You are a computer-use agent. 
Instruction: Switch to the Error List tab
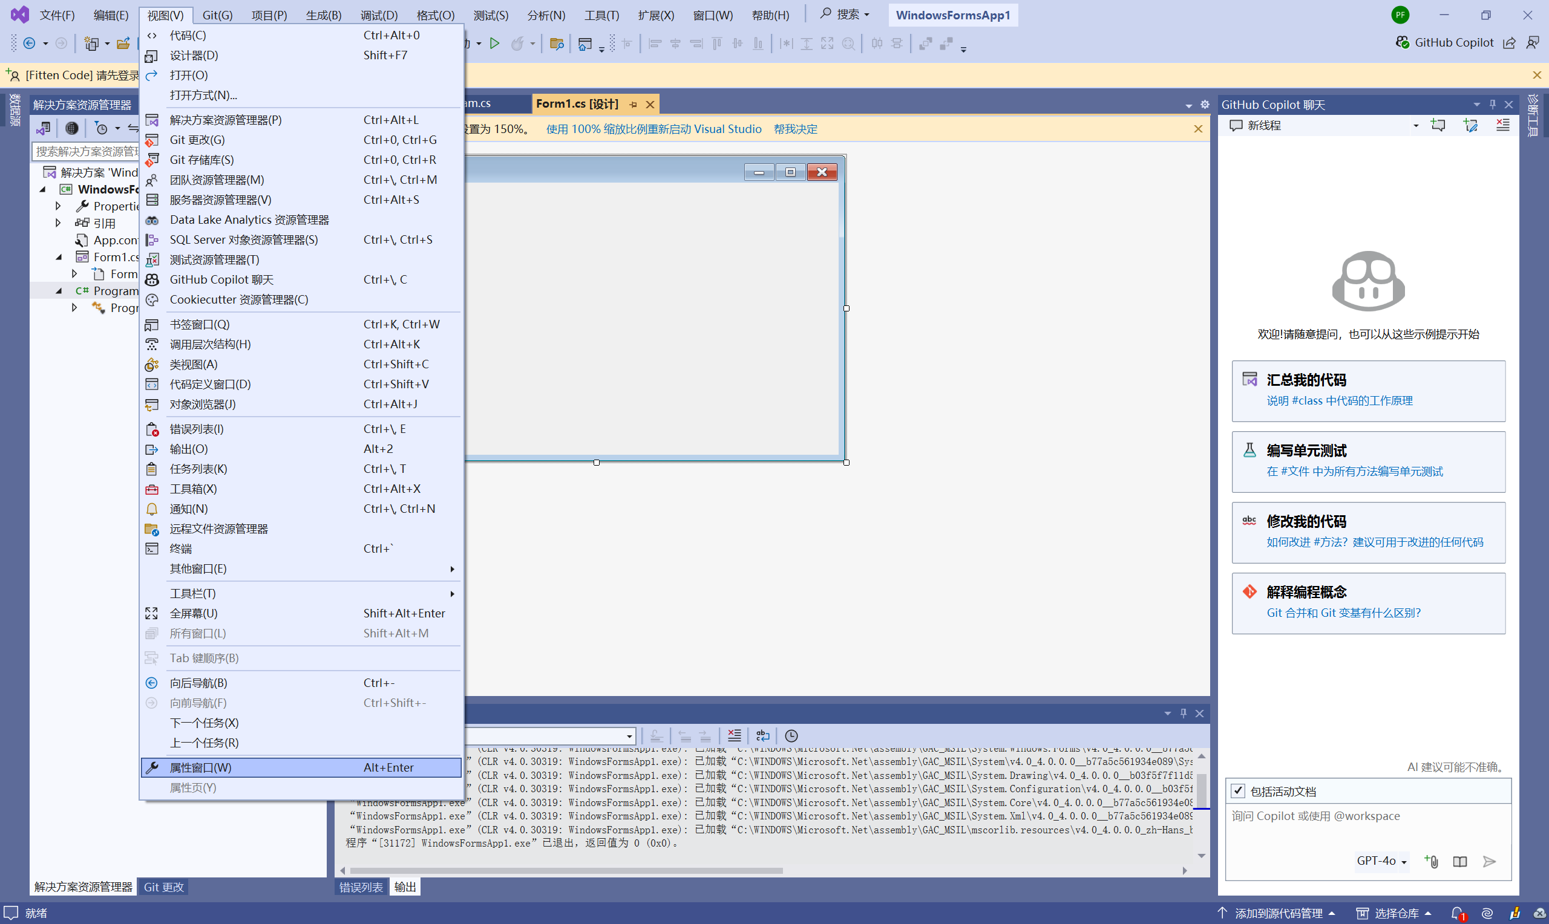click(361, 887)
